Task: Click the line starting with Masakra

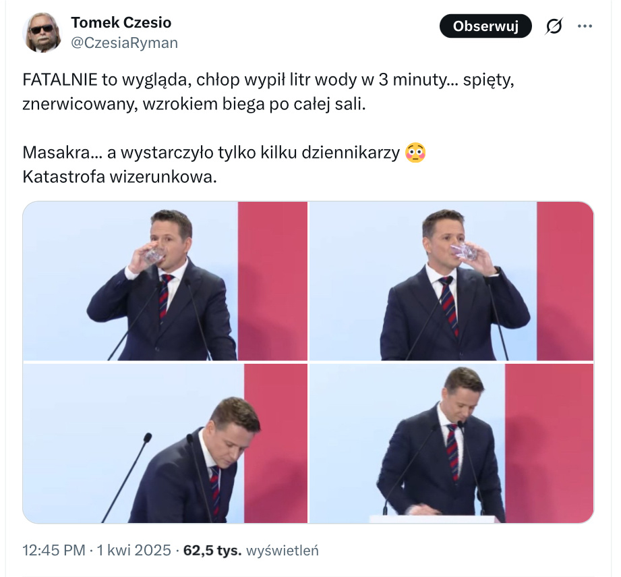Action: click(212, 153)
